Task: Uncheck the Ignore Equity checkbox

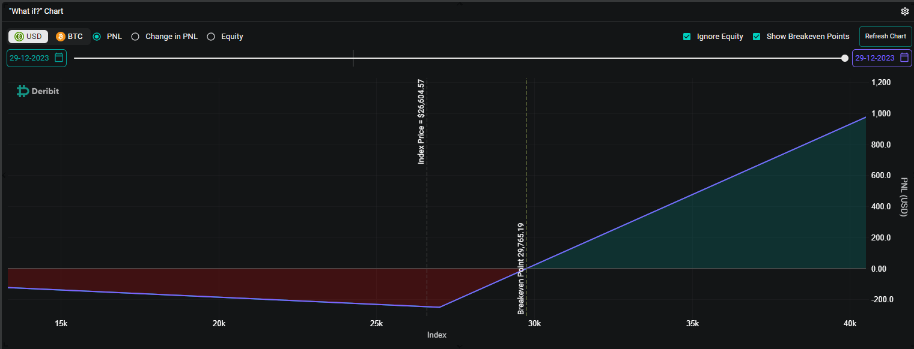Action: click(687, 37)
